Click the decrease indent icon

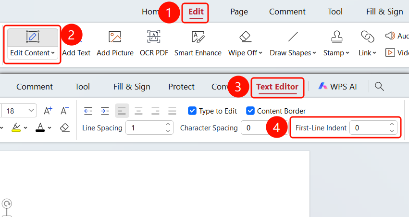point(88,111)
